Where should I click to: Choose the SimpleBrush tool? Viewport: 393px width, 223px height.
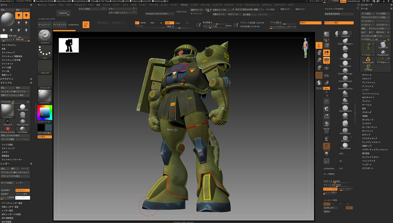[368, 60]
